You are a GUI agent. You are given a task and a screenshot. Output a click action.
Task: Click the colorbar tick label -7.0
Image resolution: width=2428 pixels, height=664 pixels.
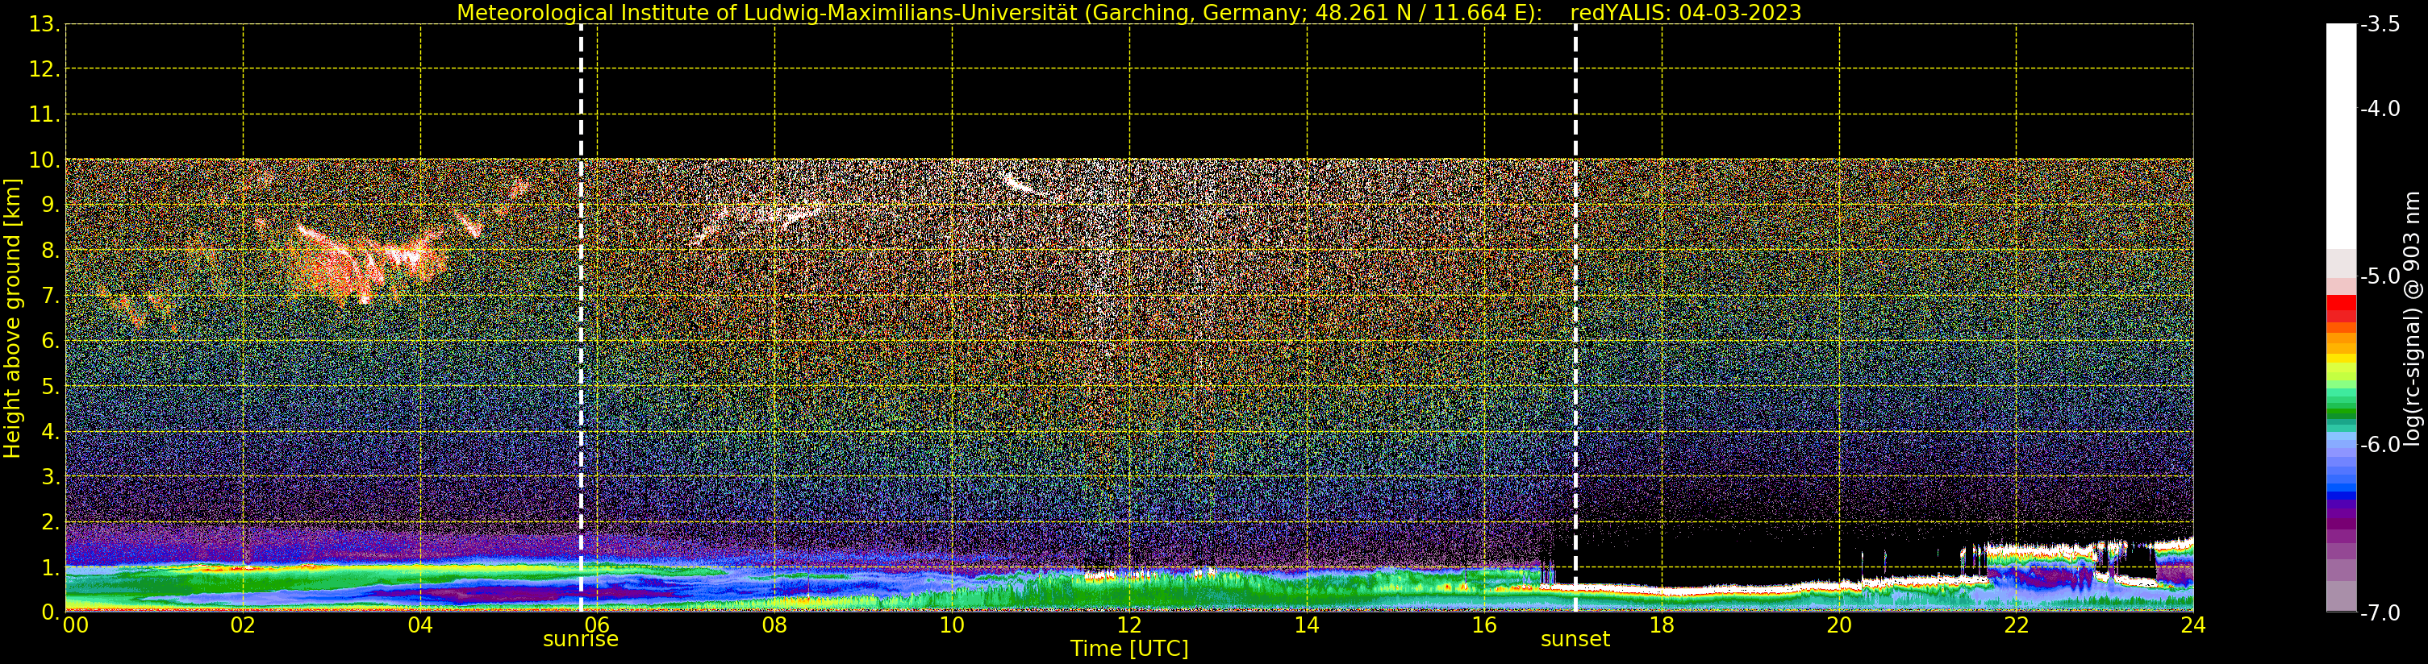point(2380,612)
